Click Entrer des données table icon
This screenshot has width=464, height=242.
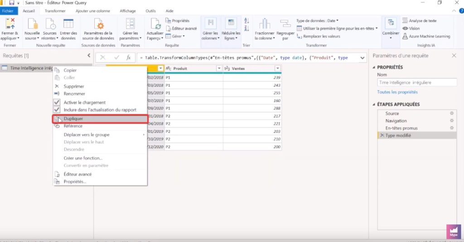(68, 24)
